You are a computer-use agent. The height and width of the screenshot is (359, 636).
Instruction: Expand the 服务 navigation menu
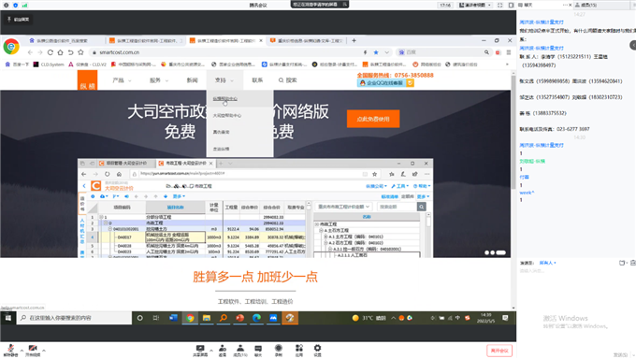(x=159, y=80)
